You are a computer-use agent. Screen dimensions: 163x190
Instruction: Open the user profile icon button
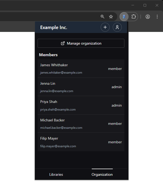tap(117, 27)
